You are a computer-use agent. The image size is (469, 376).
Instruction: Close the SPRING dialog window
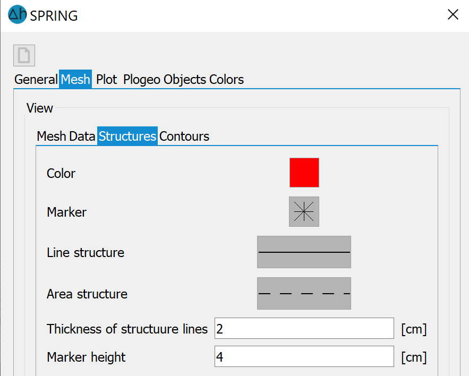[x=453, y=15]
